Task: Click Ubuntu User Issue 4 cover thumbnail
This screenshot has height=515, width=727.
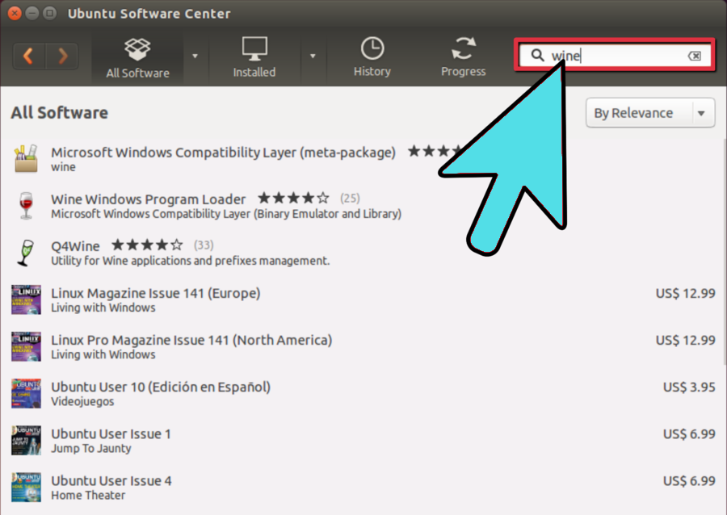Action: tap(26, 488)
